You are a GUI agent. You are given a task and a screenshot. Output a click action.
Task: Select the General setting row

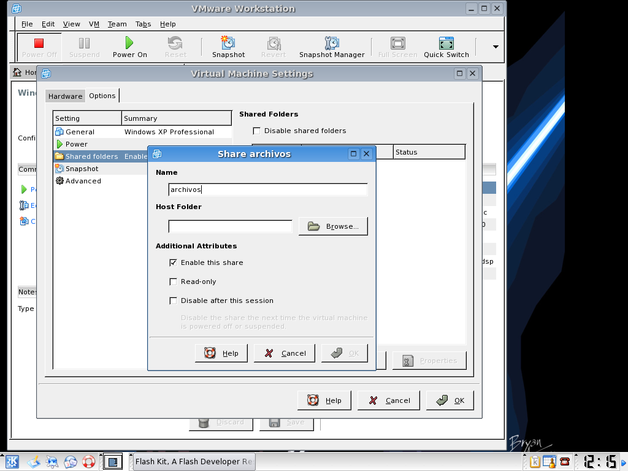142,132
